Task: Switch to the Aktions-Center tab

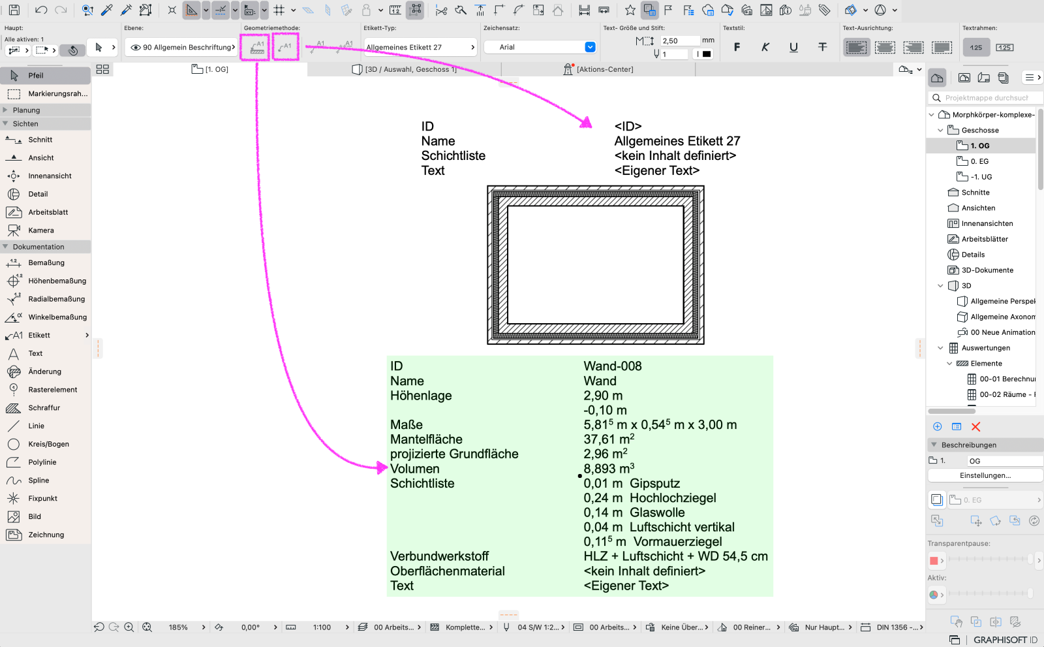Action: 598,69
